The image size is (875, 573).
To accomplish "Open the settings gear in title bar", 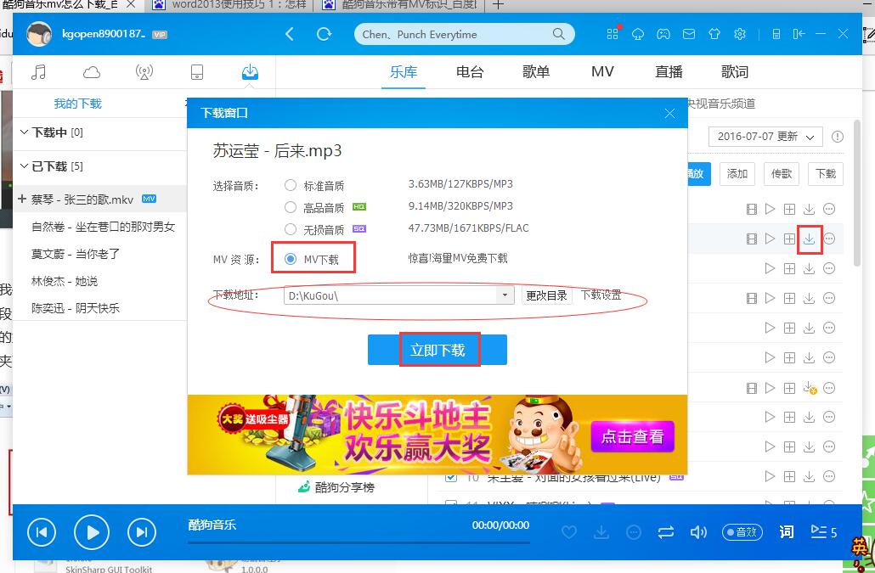I will coord(740,34).
